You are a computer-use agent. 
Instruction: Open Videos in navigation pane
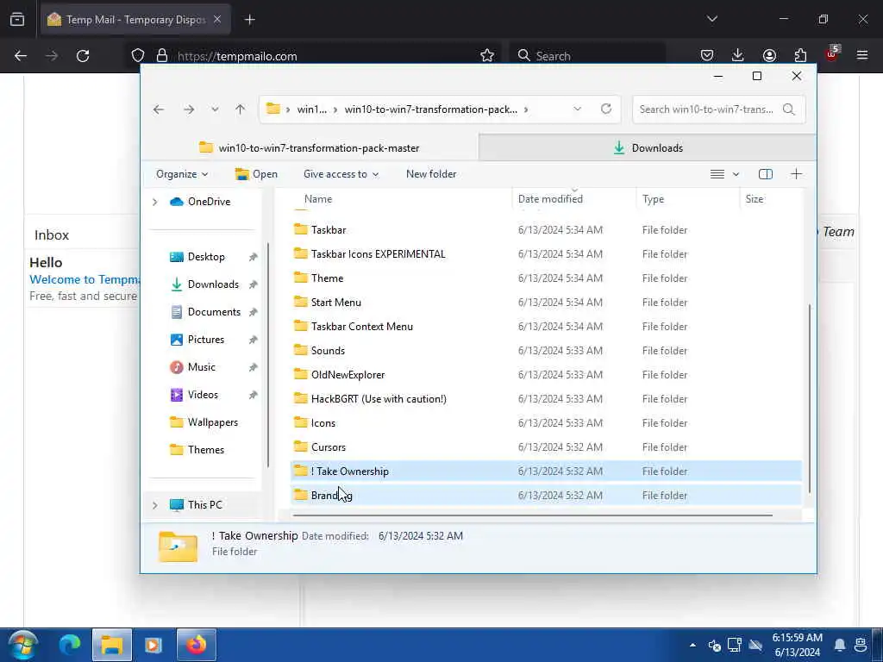point(194,395)
